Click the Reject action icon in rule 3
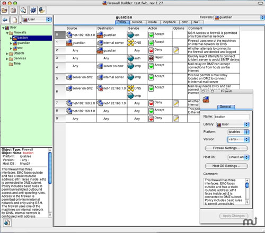 [x=151, y=58]
